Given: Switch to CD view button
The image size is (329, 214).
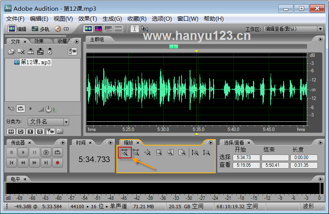Looking at the screenshot, I should (62, 29).
